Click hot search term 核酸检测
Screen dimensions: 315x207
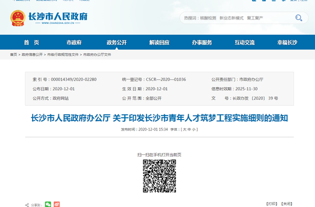[208, 18]
